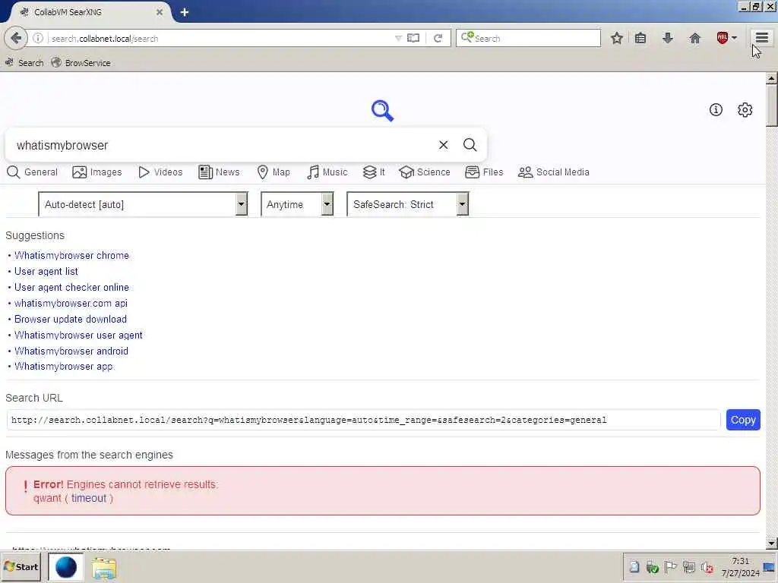Copy the search URL
Viewport: 778px width, 583px height.
click(x=743, y=420)
